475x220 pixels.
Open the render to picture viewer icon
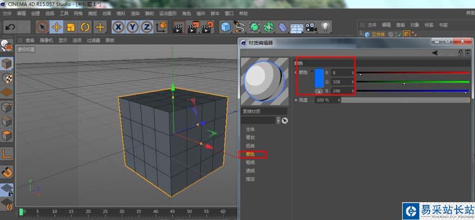(193, 27)
